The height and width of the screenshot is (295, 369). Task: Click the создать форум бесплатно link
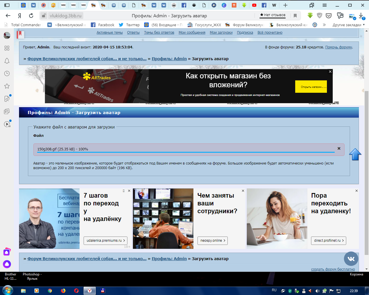coord(333,269)
